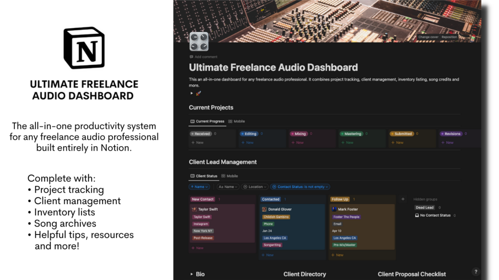Viewport: 499px width, 280px height.
Task: Click the Reposition cover button
Action: coord(449,37)
